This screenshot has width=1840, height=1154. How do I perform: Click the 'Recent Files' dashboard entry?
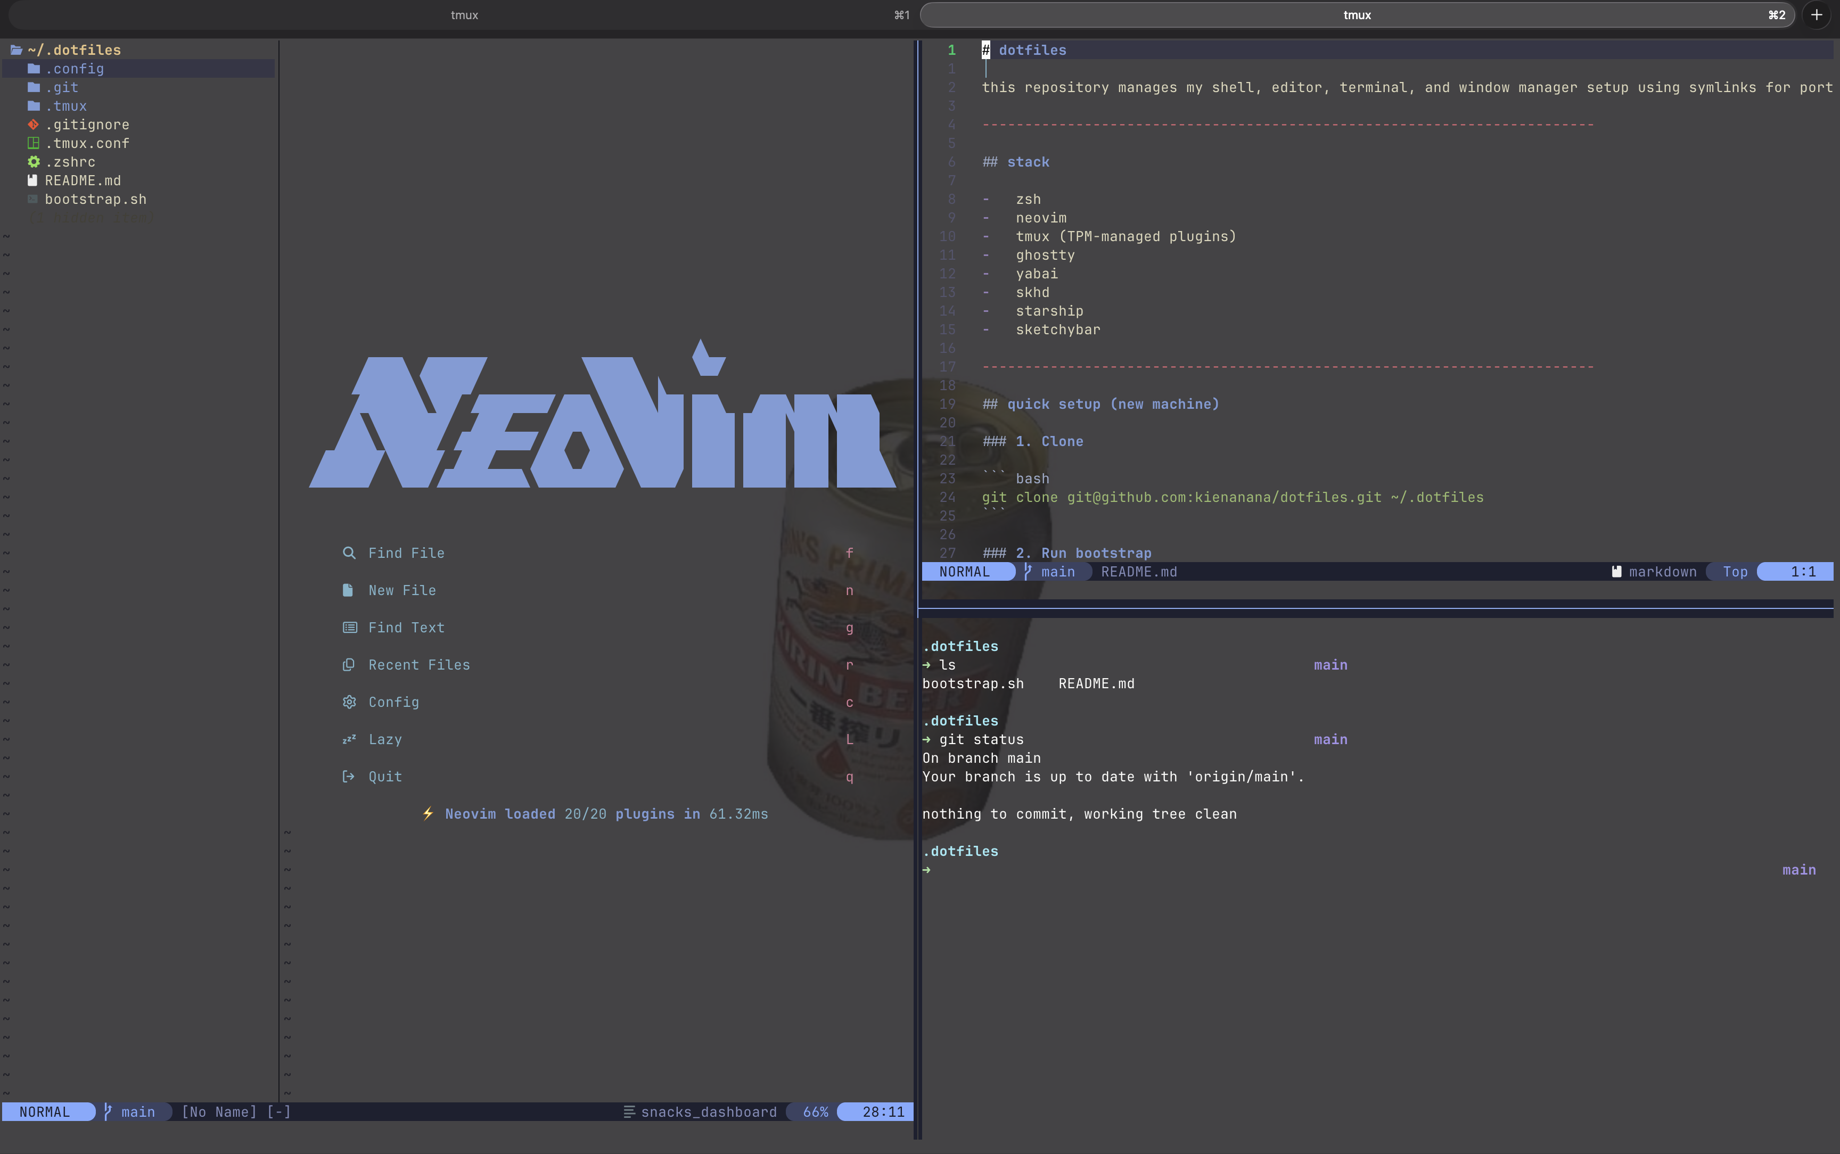pyautogui.click(x=419, y=665)
